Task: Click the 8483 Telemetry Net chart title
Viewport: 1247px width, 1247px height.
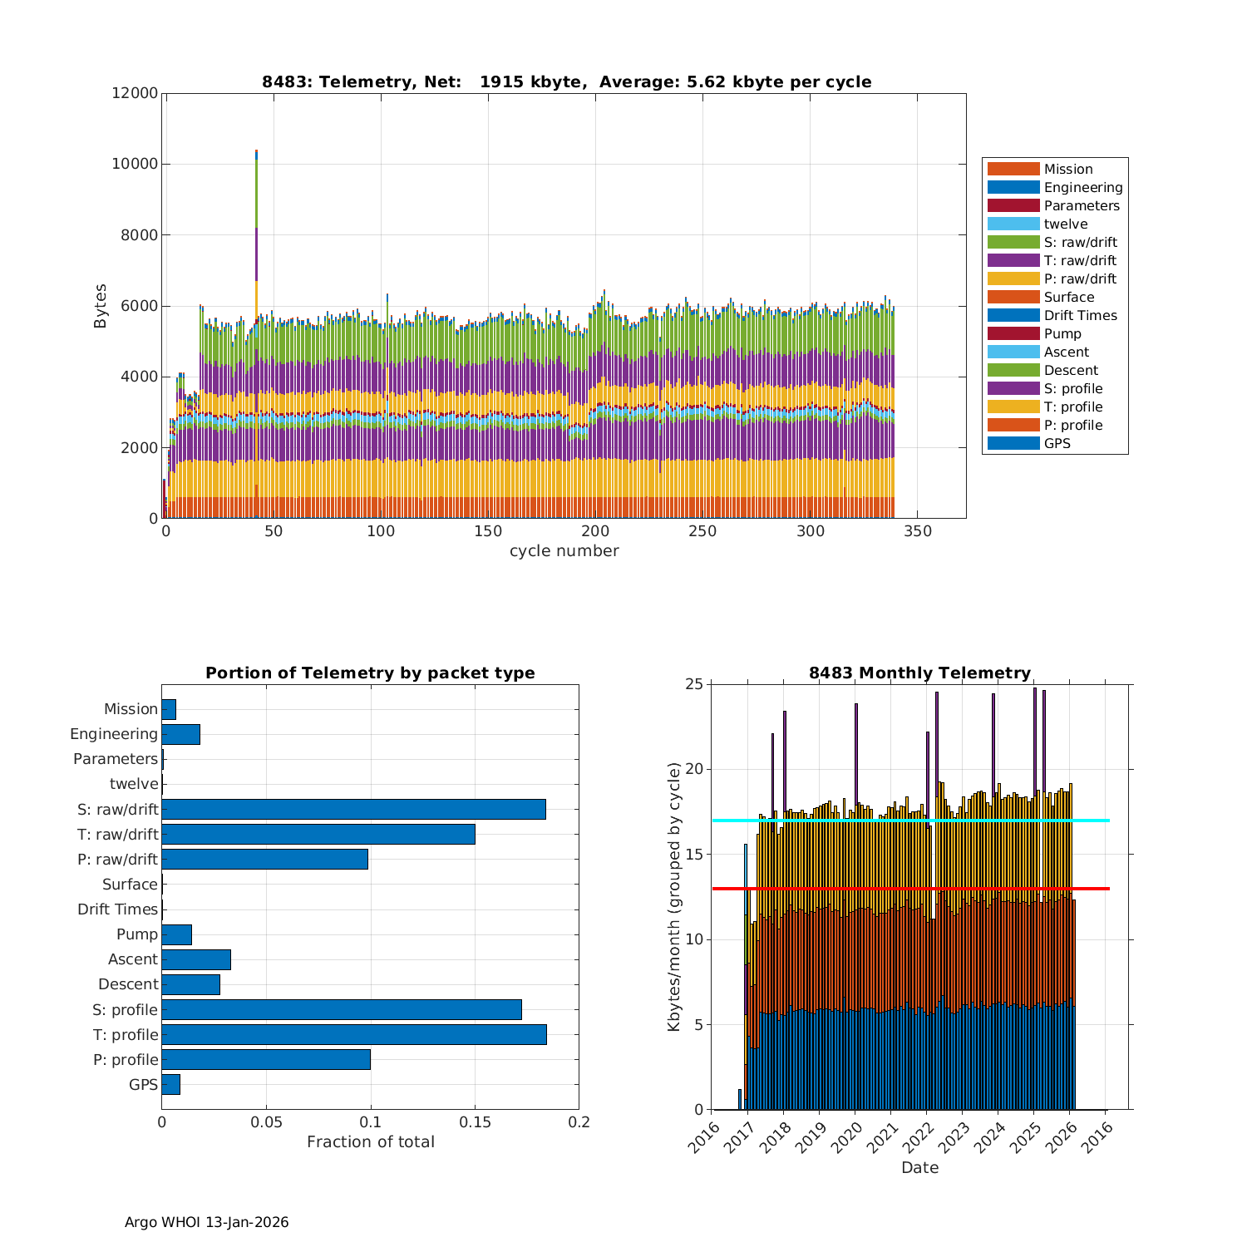Action: [x=566, y=81]
